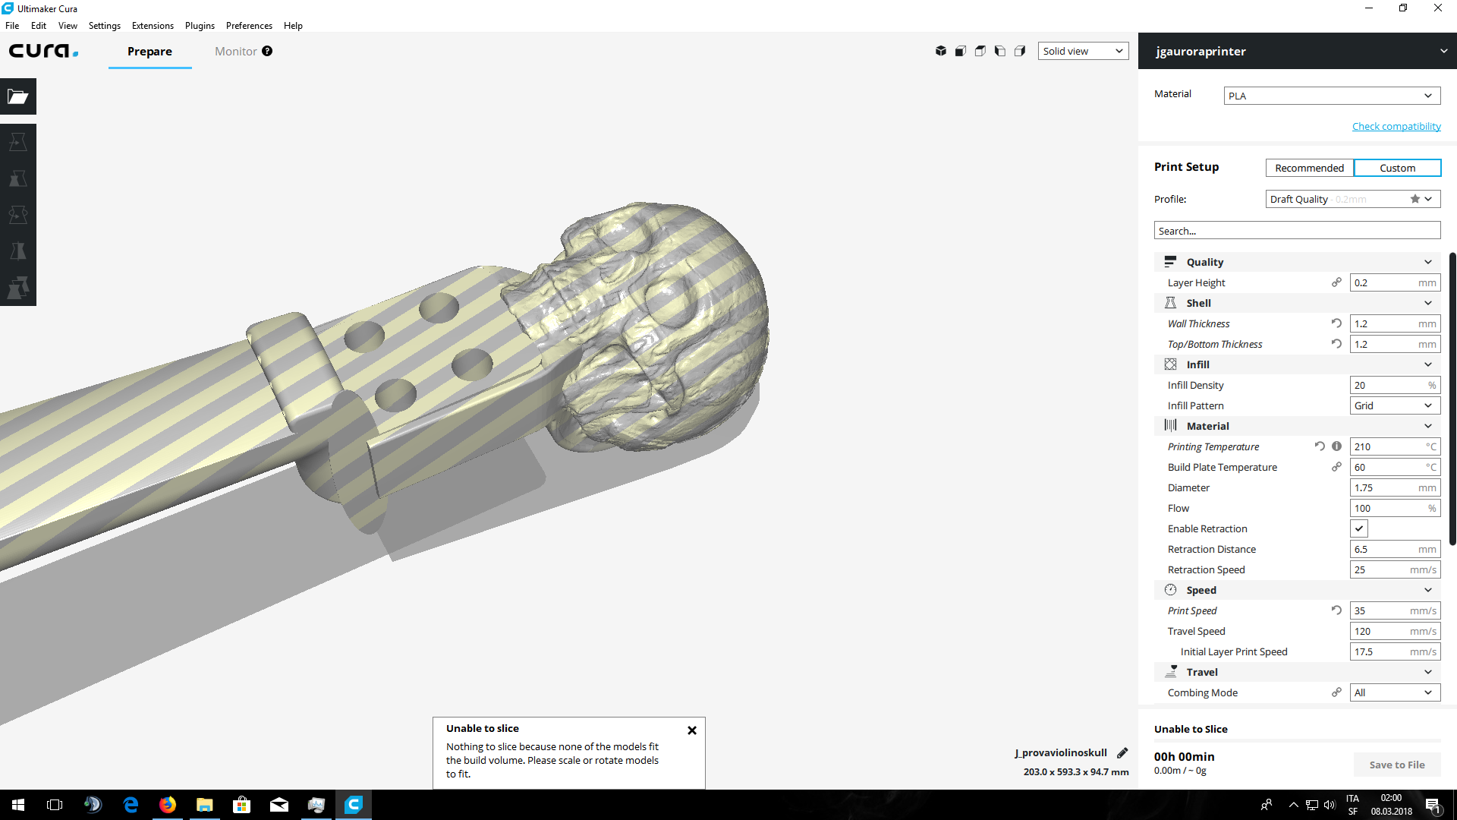This screenshot has height=820, width=1457.
Task: Dismiss the Unable to slice notification
Action: click(692, 730)
